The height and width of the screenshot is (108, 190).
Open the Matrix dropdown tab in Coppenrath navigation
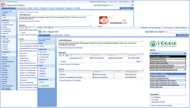[36, 8]
